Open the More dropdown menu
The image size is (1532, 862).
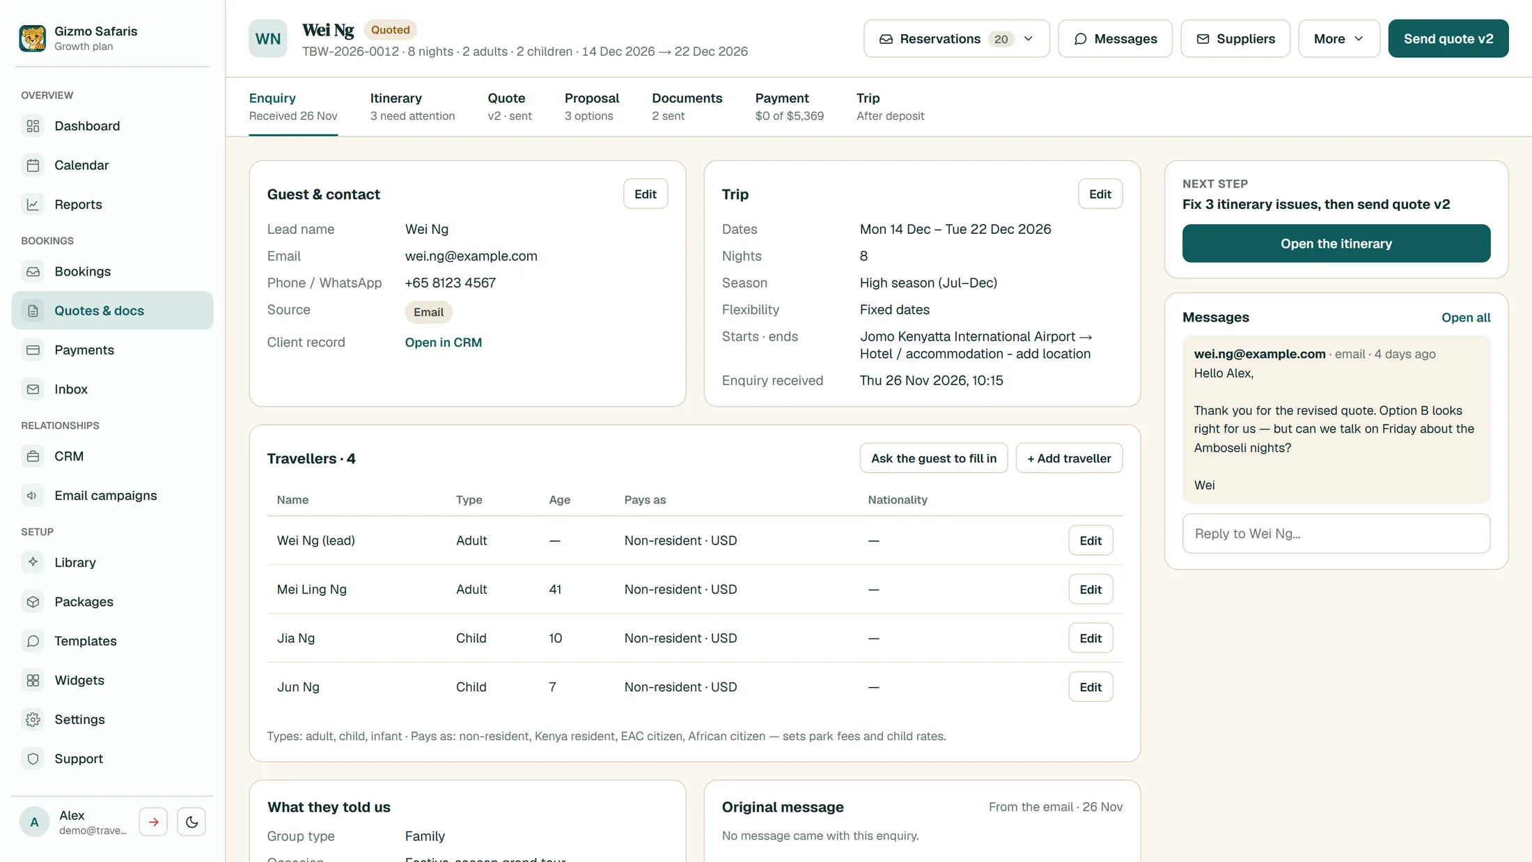click(x=1338, y=38)
